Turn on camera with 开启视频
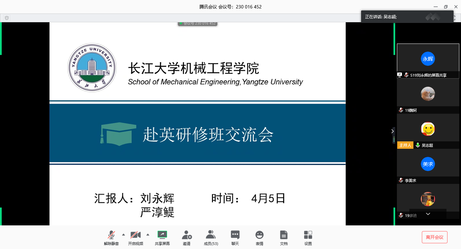The width and height of the screenshot is (461, 249). tap(135, 235)
